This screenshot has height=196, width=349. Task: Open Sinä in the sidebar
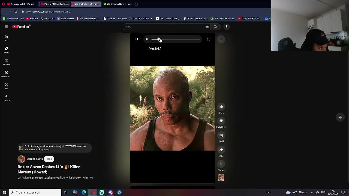(6, 86)
